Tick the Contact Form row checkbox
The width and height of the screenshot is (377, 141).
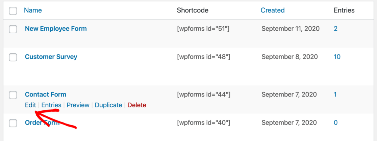click(13, 95)
